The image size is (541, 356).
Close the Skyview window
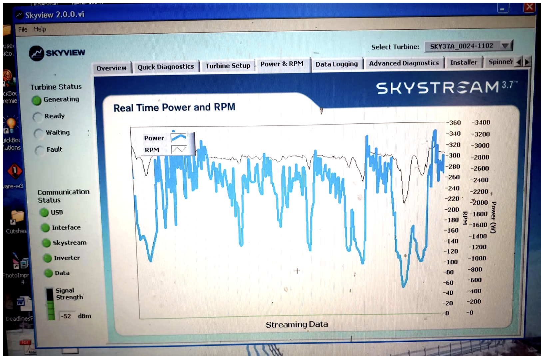coord(529,7)
